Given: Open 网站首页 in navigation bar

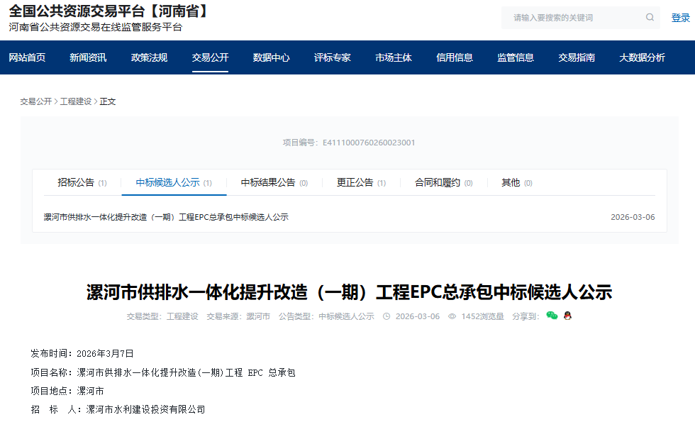Looking at the screenshot, I should click(27, 57).
